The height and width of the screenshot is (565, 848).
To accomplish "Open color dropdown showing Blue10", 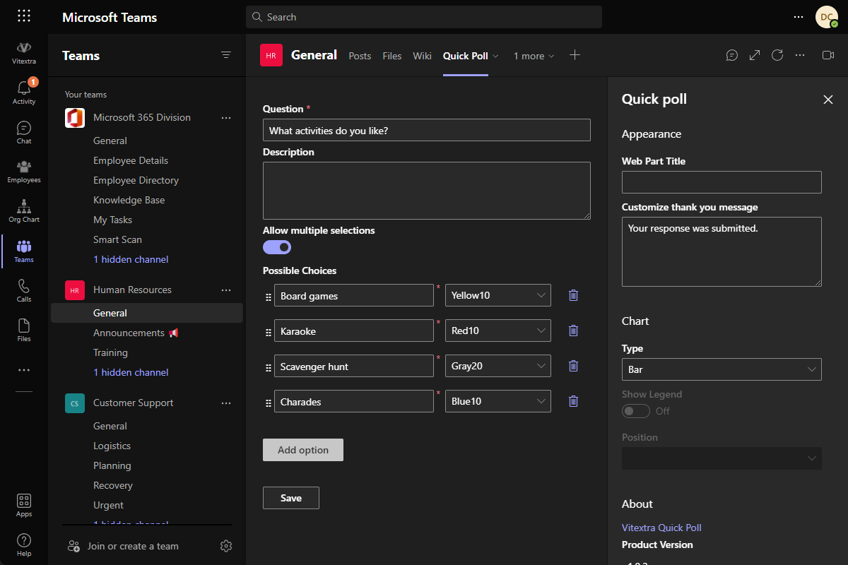I will 498,401.
